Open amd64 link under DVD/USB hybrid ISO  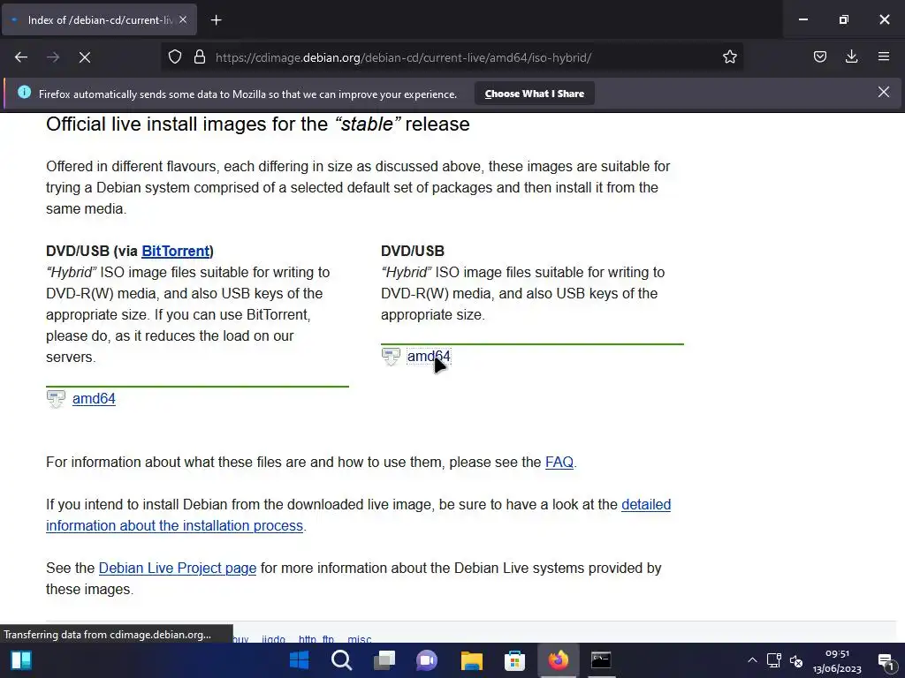429,357
